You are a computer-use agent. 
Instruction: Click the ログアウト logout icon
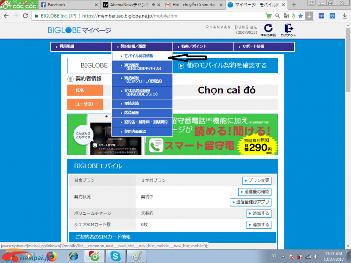(288, 30)
